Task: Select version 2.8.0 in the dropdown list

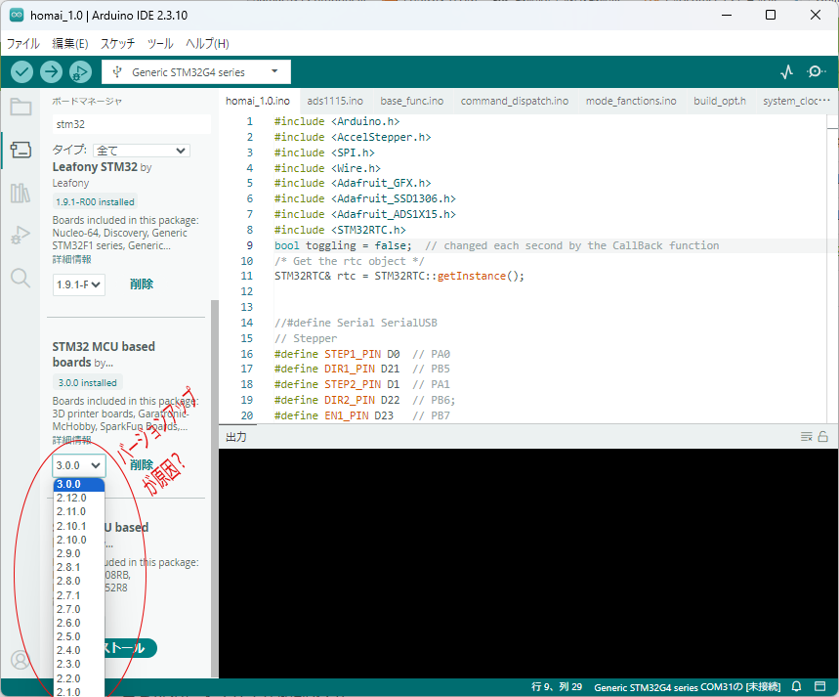Action: point(79,581)
